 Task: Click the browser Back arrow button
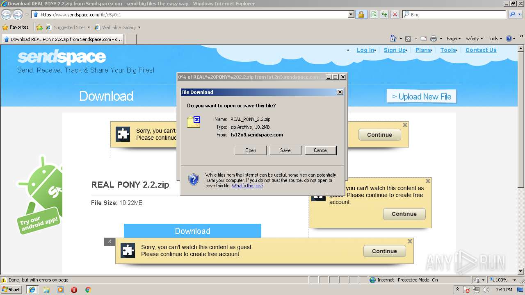click(7, 15)
